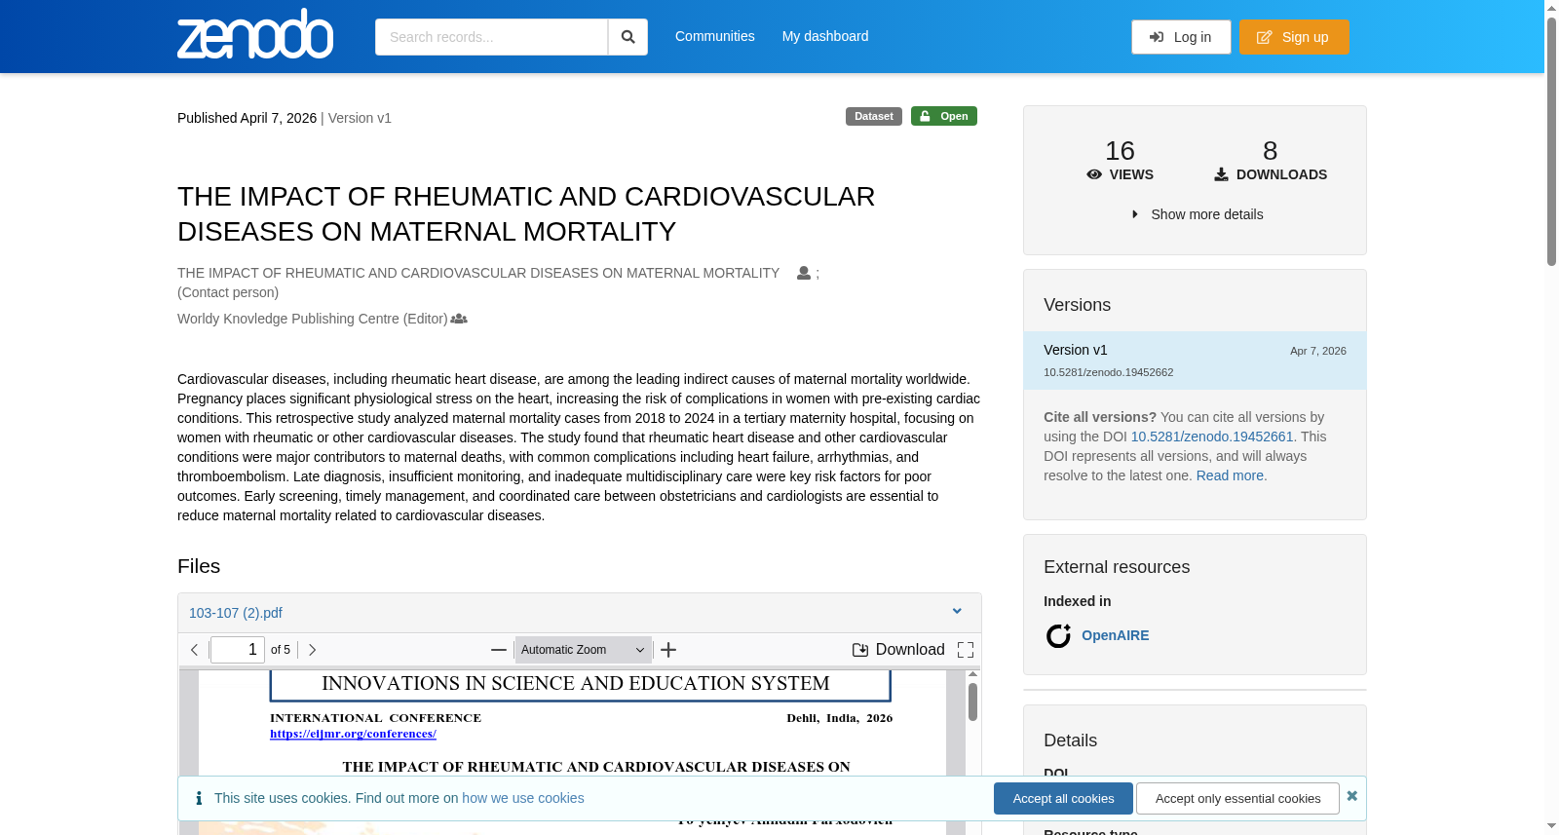Go to next PDF page

coord(312,650)
